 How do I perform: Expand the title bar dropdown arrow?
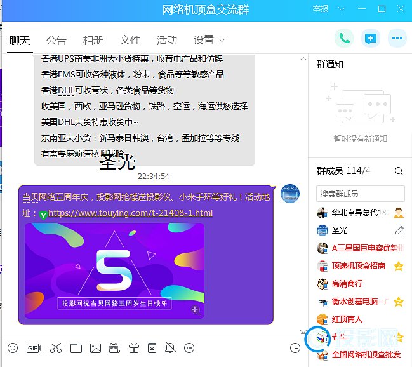(x=342, y=9)
